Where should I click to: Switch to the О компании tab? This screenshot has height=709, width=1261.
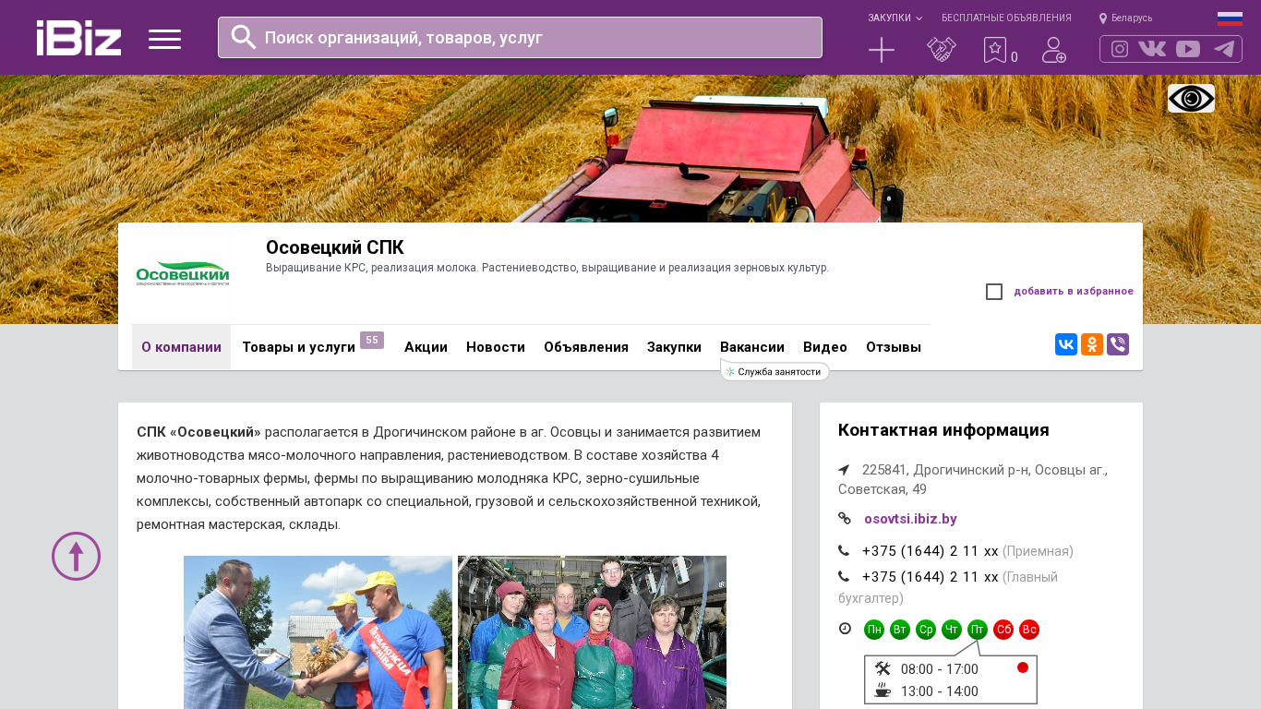(181, 347)
